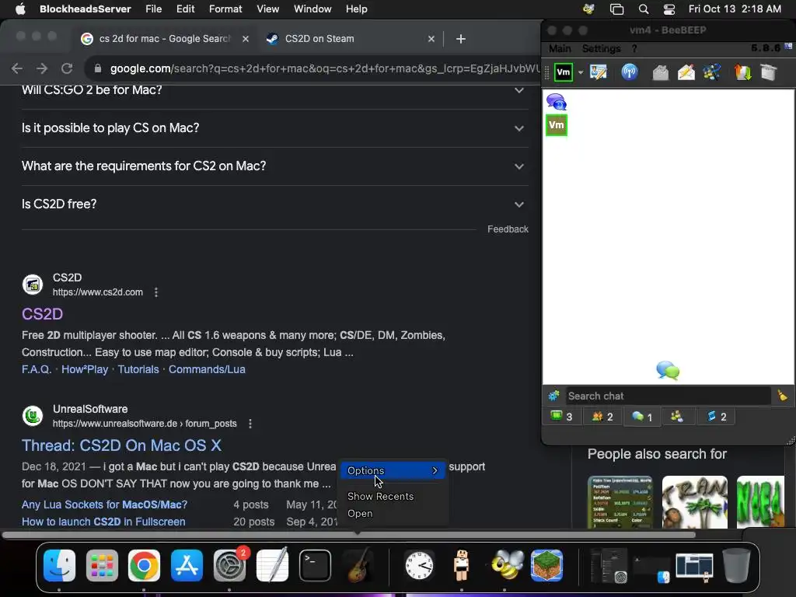Click the chat bubbles icon above search bar
This screenshot has height=597, width=796.
[x=668, y=370]
